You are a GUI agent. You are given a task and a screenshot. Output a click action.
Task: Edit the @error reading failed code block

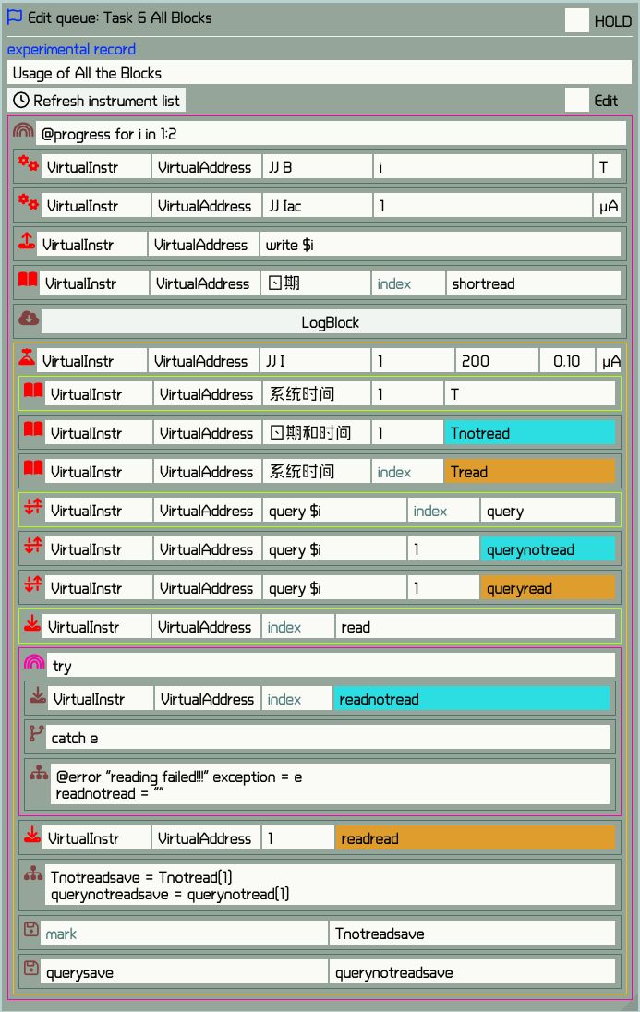point(331,784)
